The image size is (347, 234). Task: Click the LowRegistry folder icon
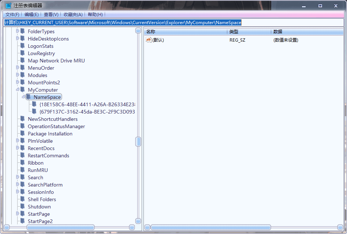coord(23,53)
